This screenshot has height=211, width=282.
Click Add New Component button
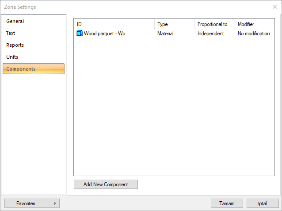pos(106,185)
